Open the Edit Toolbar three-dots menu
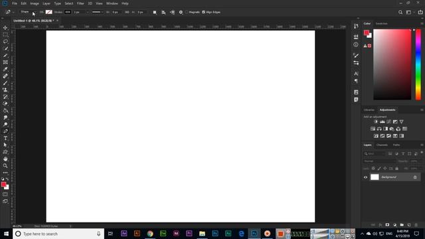This screenshot has width=425, height=239. (x=5, y=173)
